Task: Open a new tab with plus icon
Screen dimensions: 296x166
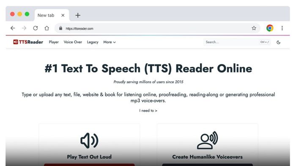Action: click(78, 15)
